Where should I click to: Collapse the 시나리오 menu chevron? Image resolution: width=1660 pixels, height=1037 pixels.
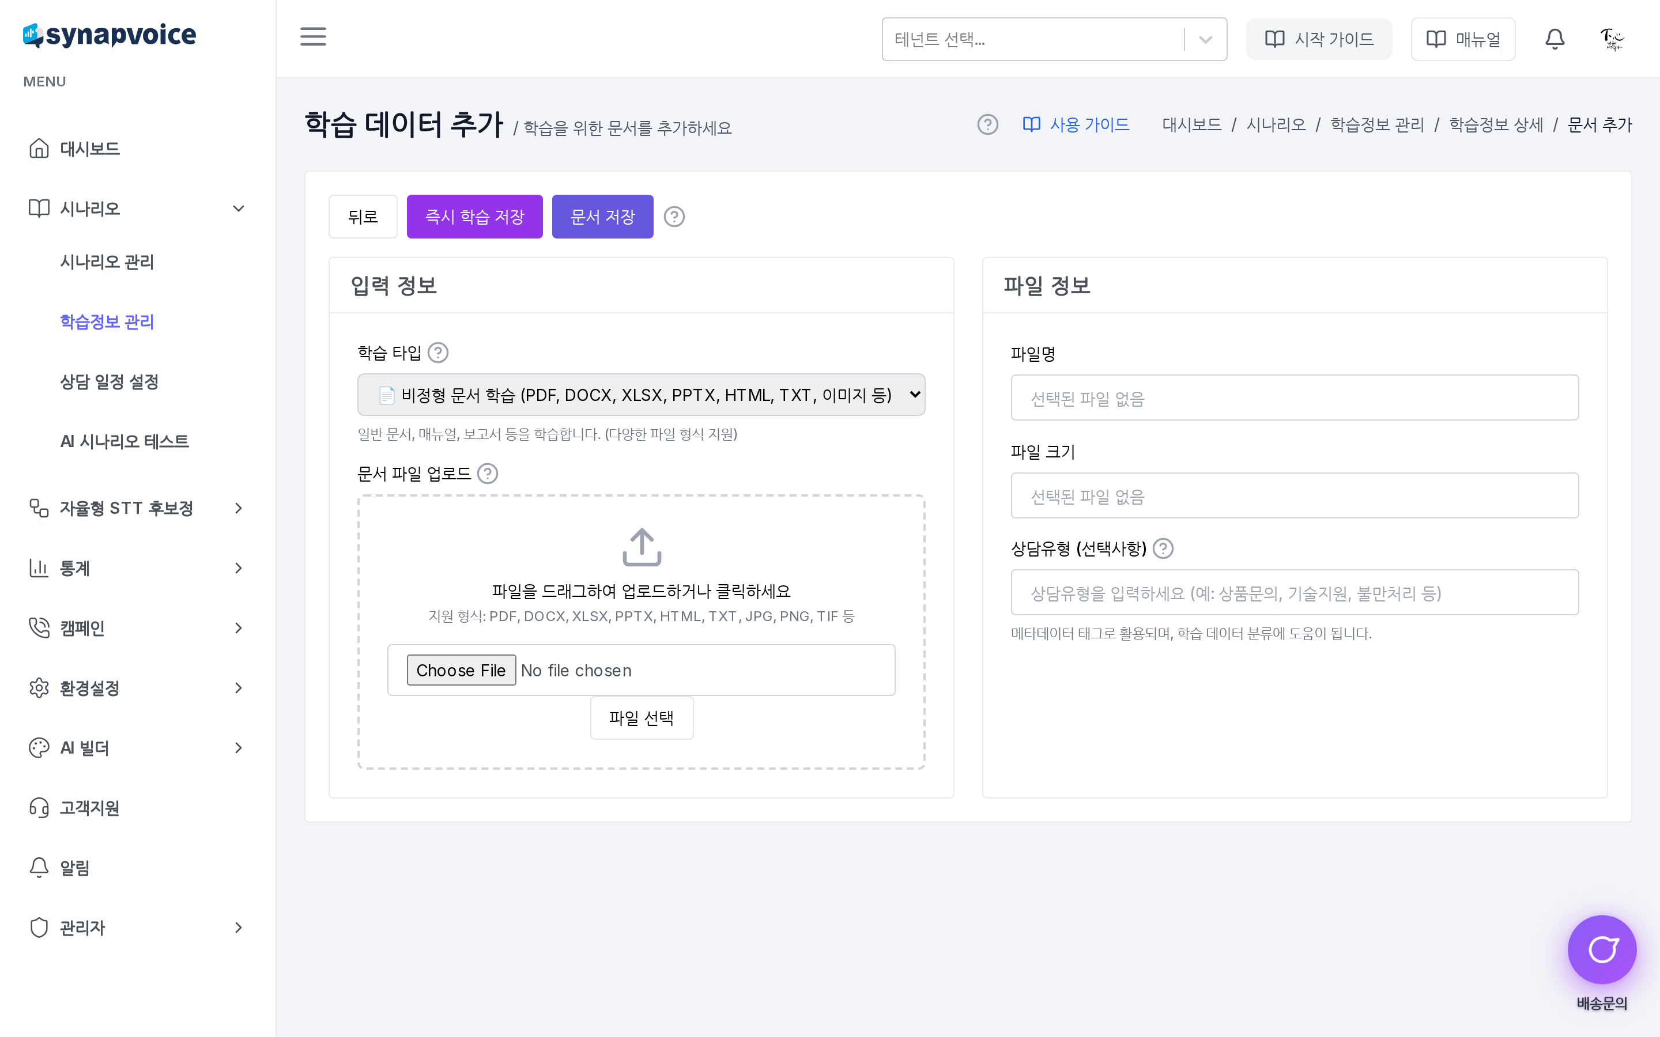[x=238, y=208]
